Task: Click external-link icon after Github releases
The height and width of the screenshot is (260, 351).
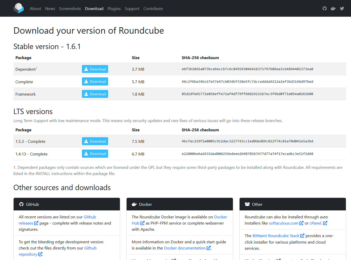Action: 36,223
